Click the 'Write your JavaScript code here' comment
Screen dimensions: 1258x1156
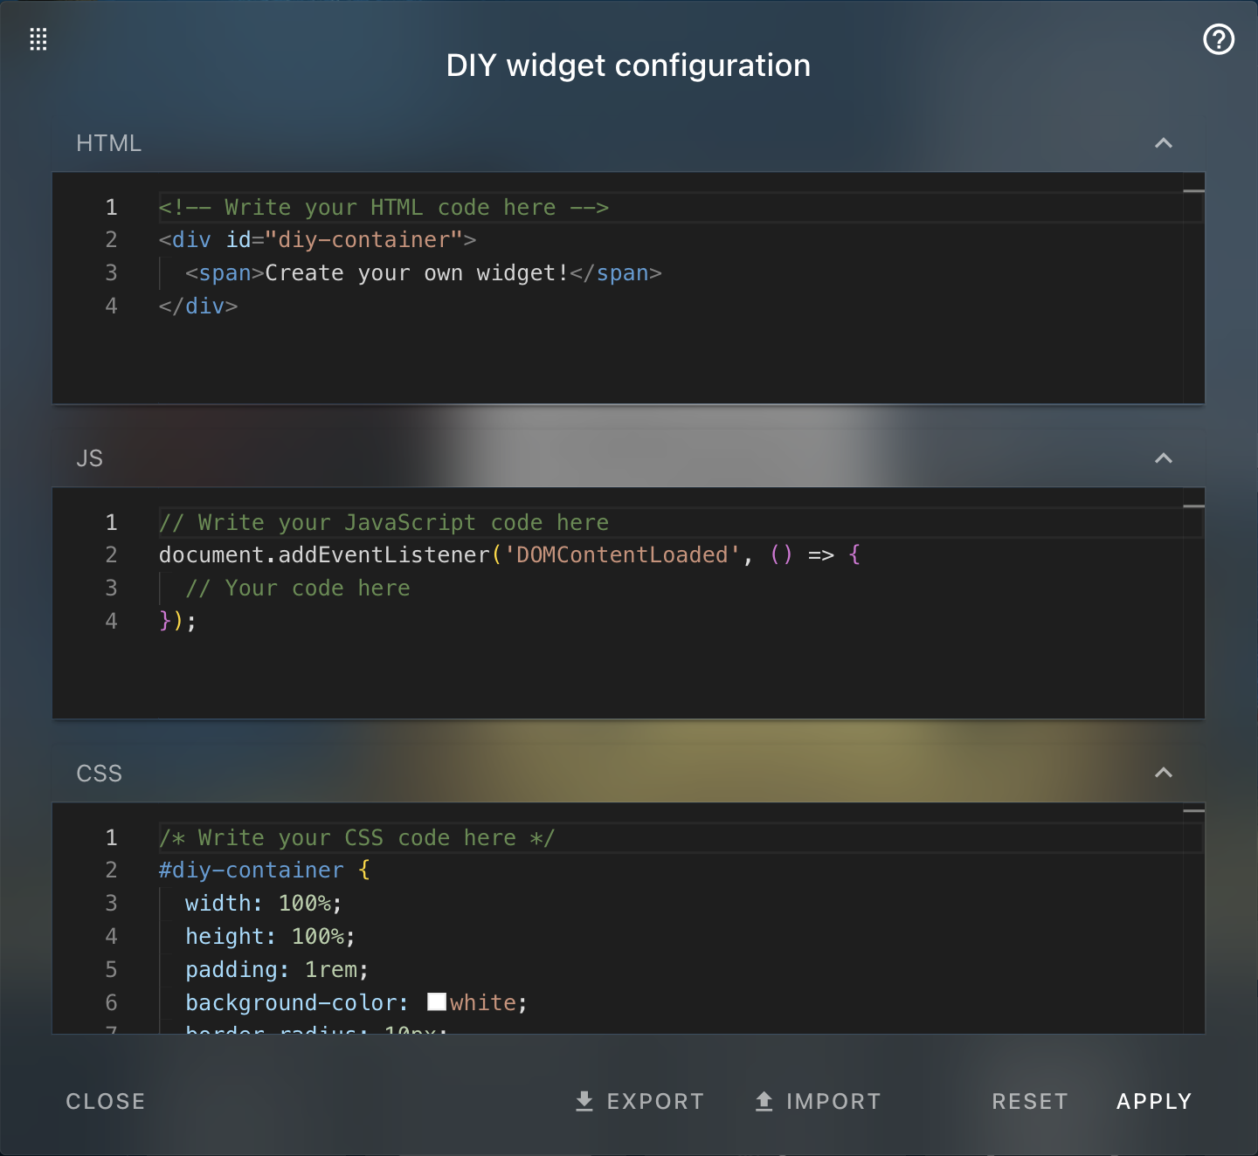tap(384, 523)
